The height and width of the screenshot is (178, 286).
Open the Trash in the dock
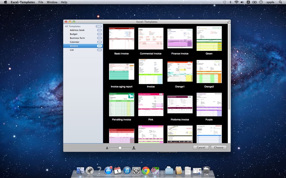[207, 171]
